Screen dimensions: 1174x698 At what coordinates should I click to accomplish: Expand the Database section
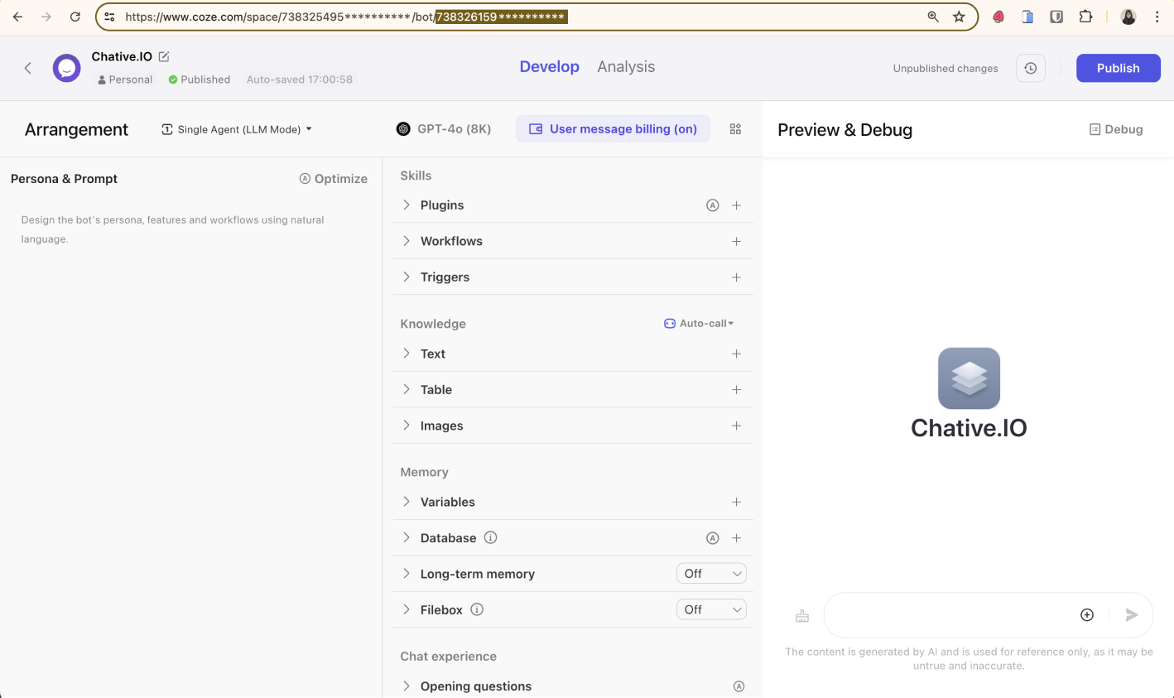click(x=407, y=537)
